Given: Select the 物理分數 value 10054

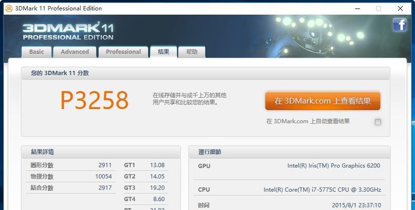Looking at the screenshot, I should click(x=103, y=176).
